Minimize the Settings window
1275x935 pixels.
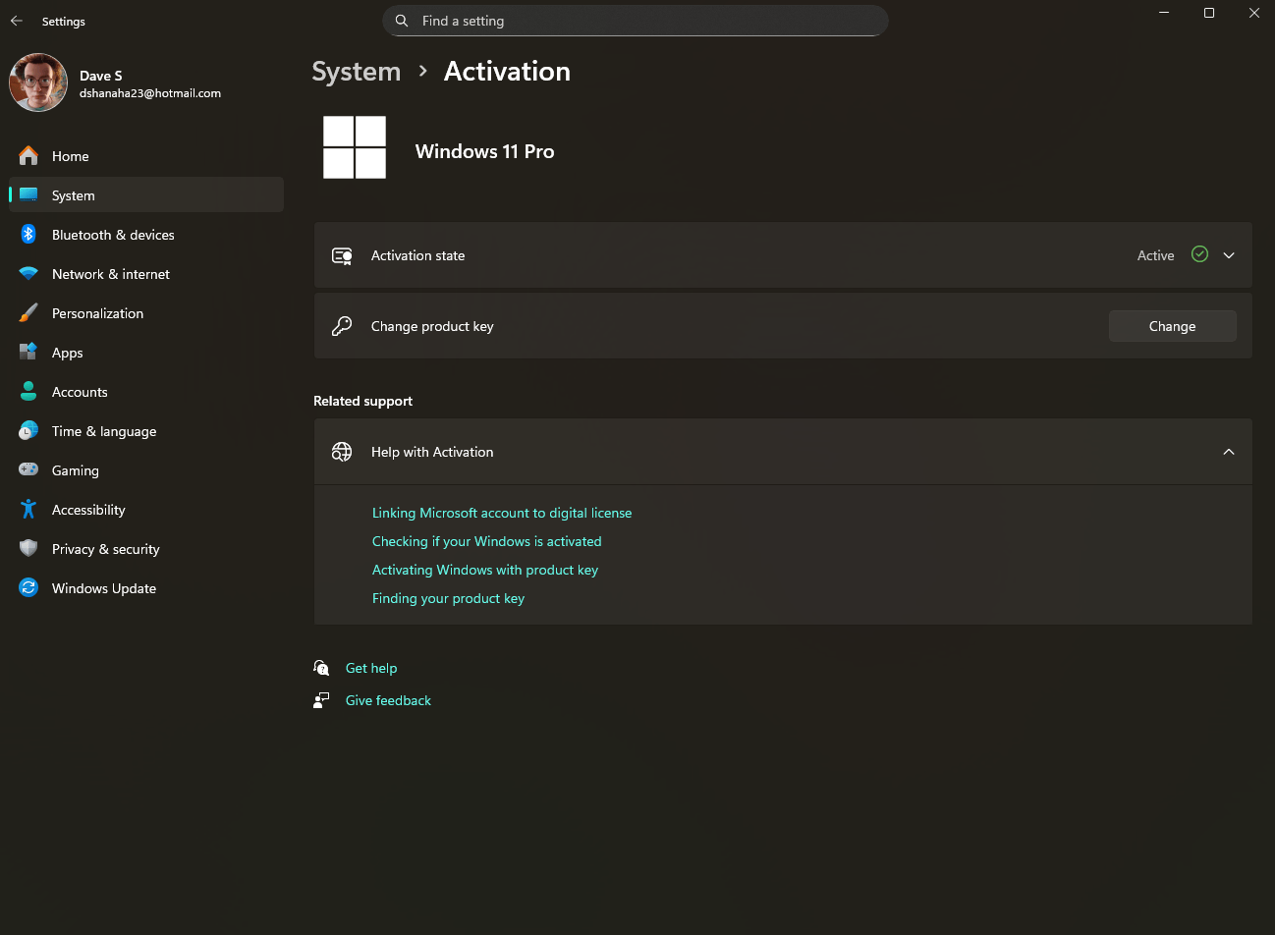[1164, 13]
